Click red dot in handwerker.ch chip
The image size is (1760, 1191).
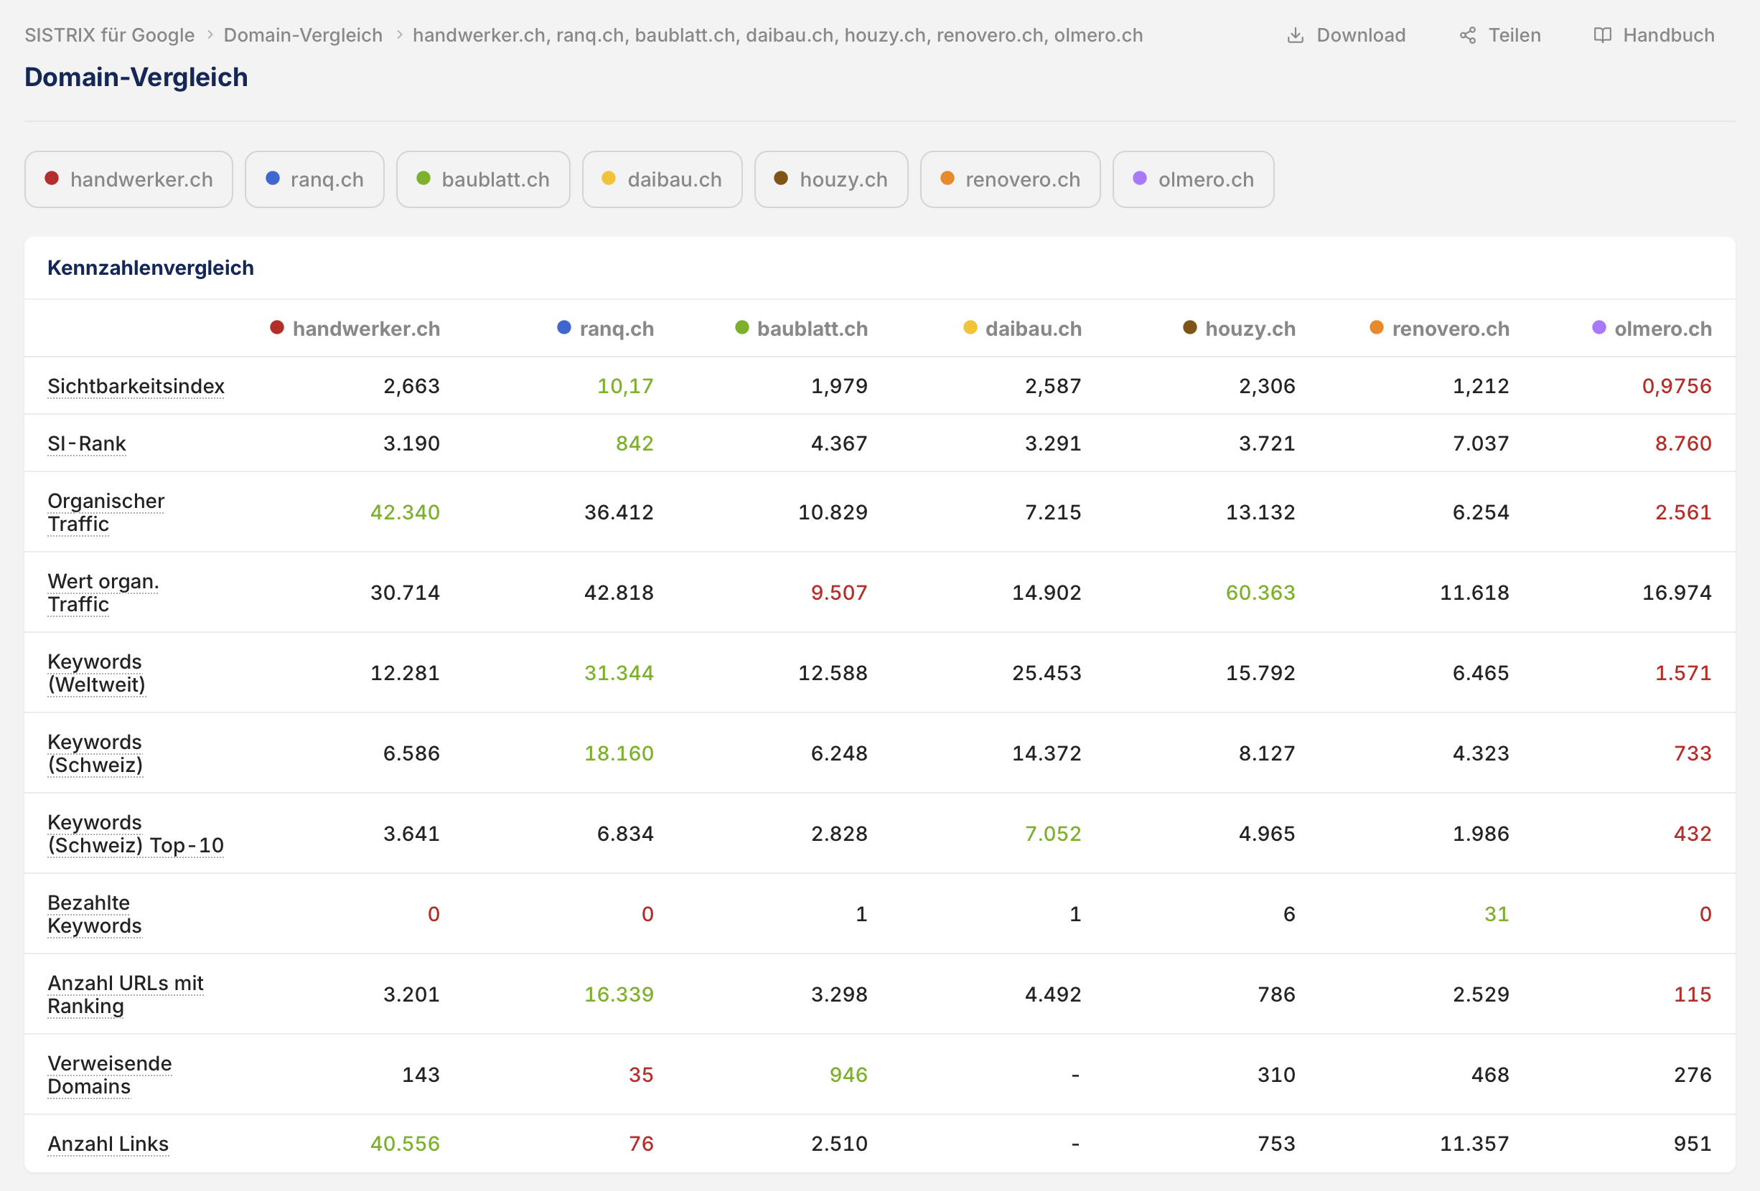tap(52, 179)
